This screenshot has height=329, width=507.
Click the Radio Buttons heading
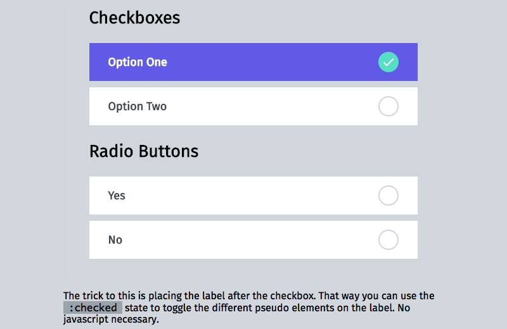[144, 151]
